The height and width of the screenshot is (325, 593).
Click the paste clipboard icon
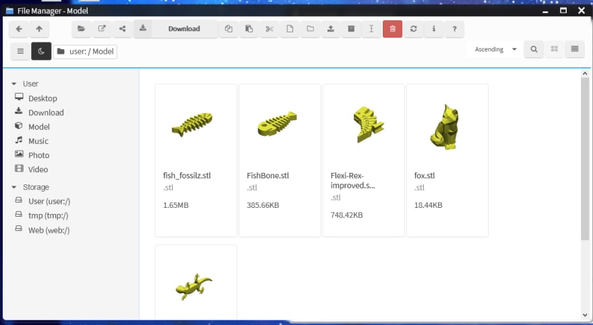(249, 29)
